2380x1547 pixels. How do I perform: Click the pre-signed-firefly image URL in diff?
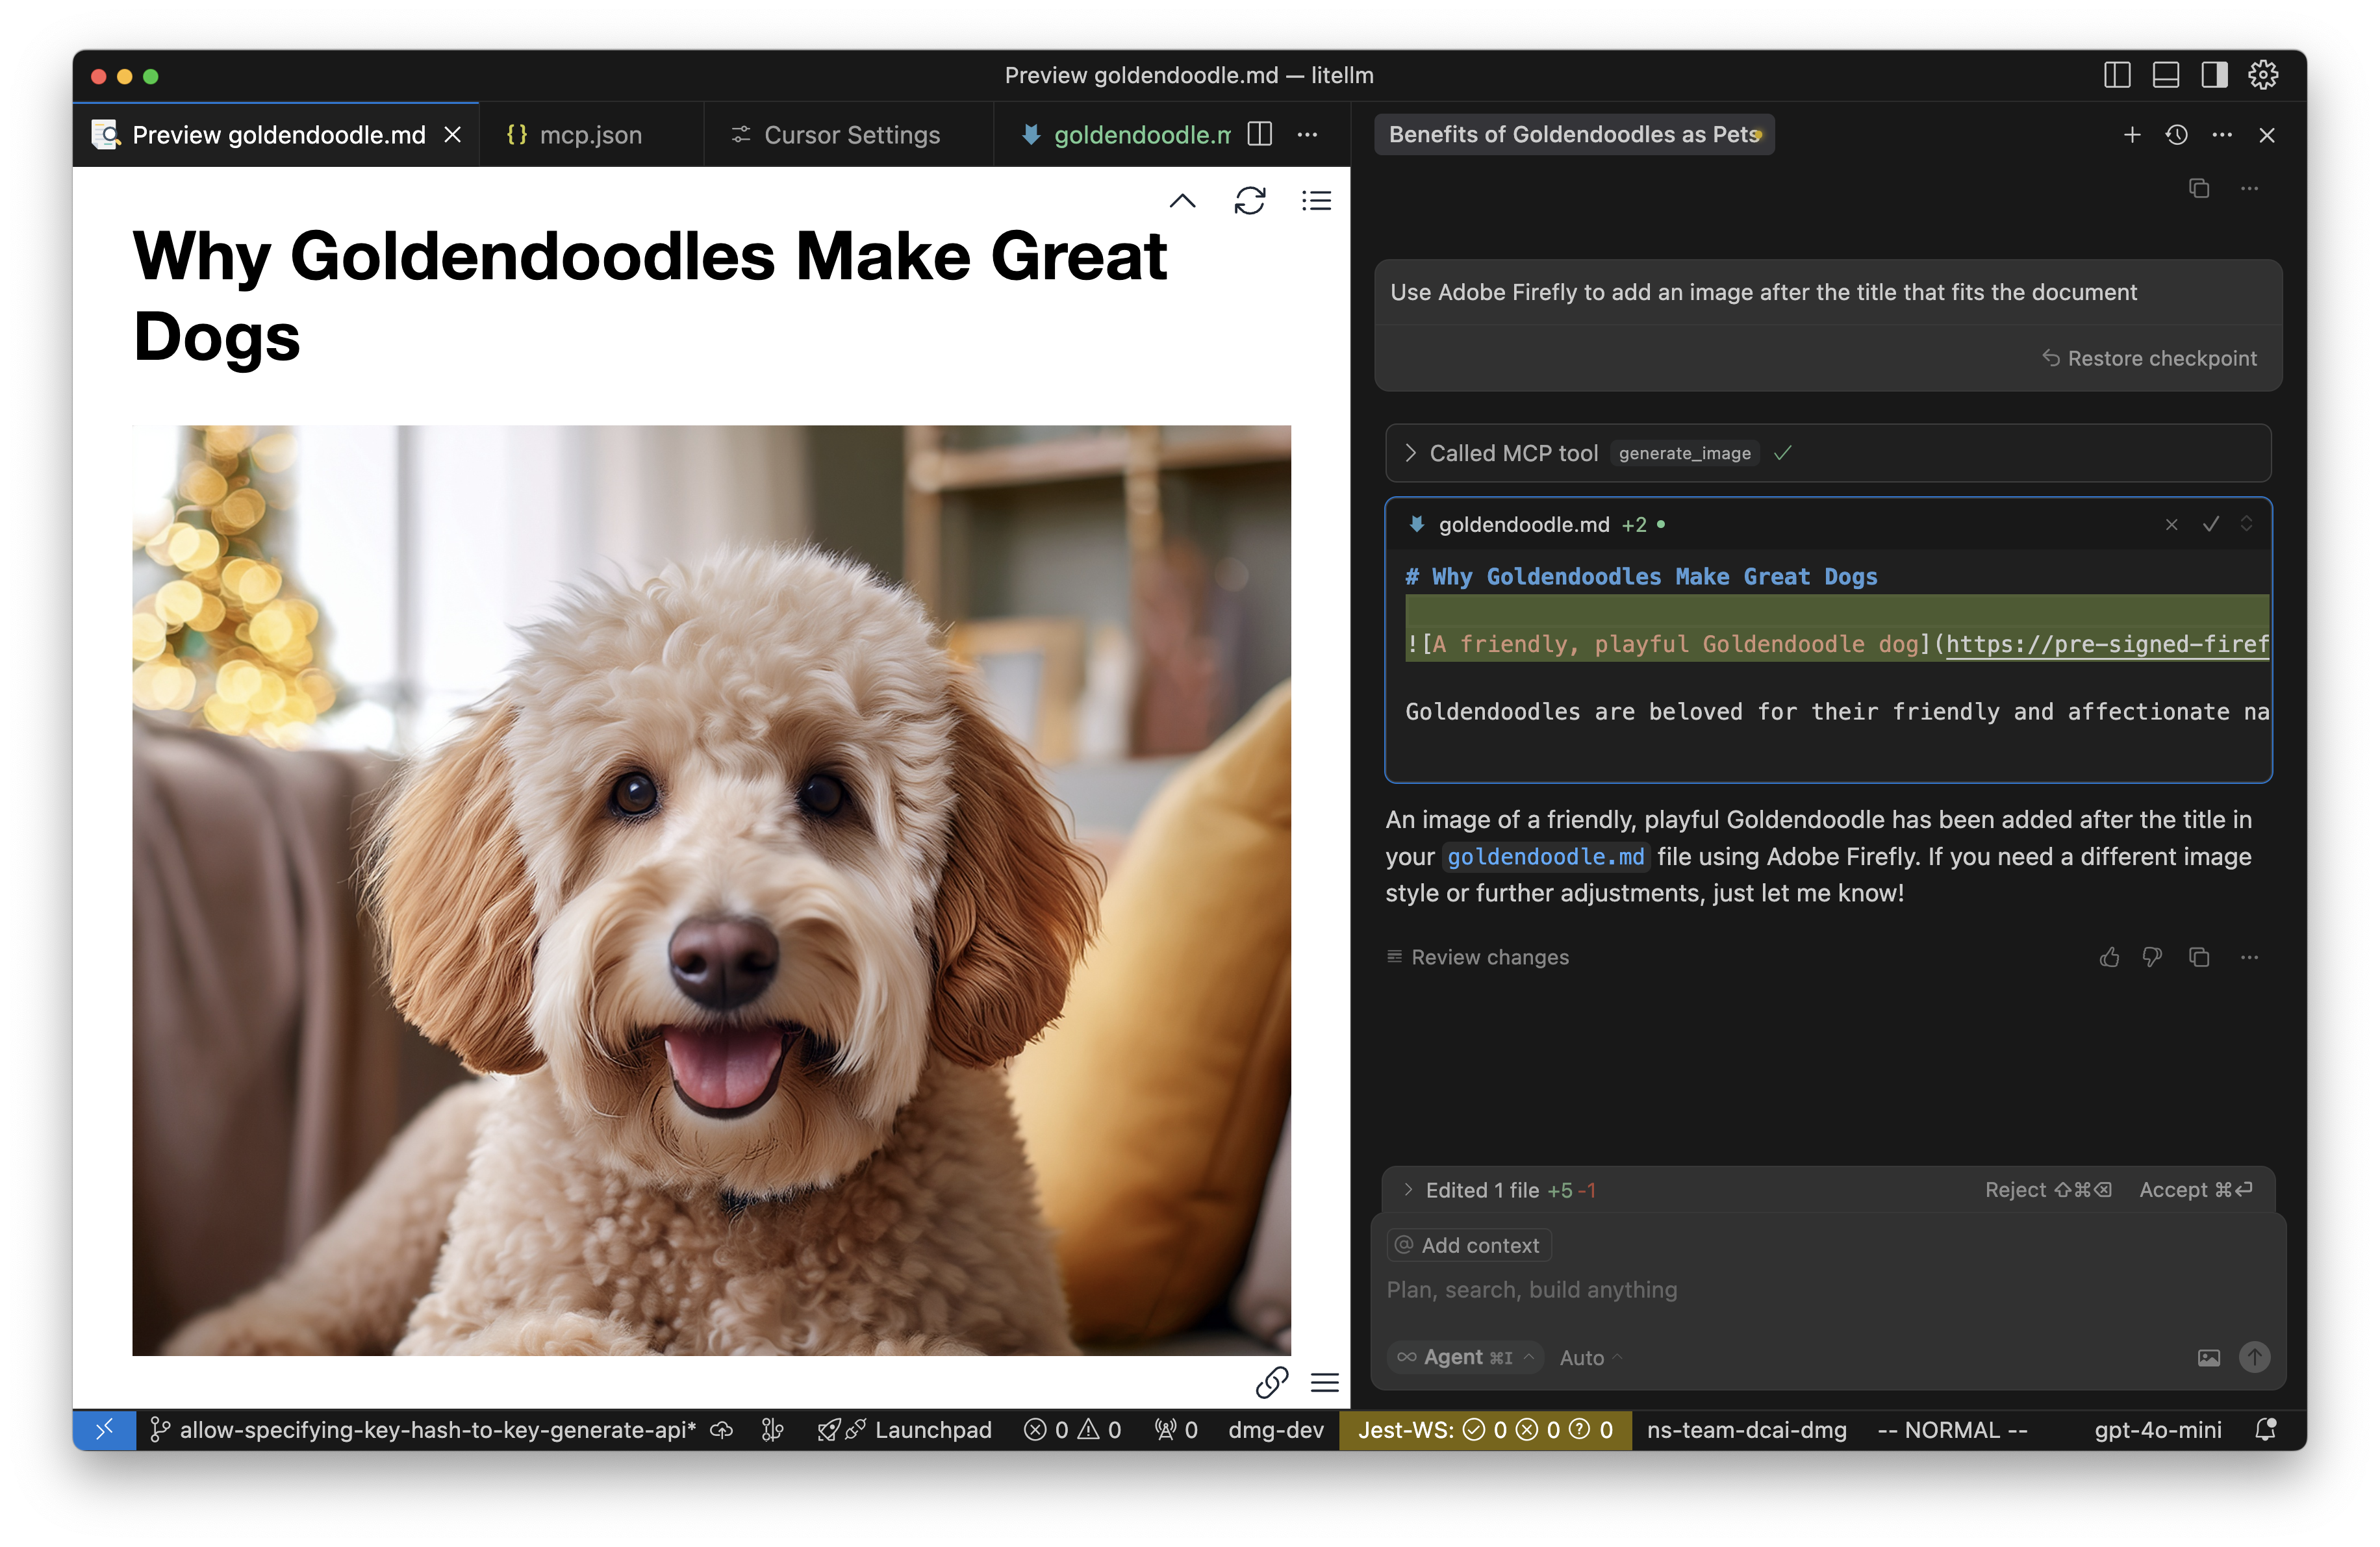click(2107, 644)
